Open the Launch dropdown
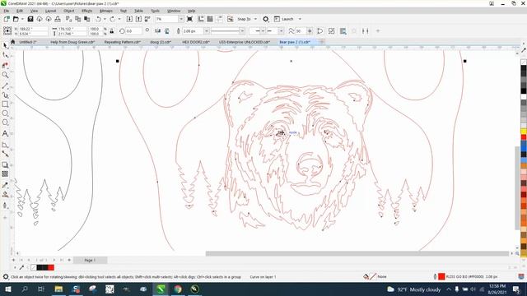The height and width of the screenshot is (296, 527). point(300,19)
